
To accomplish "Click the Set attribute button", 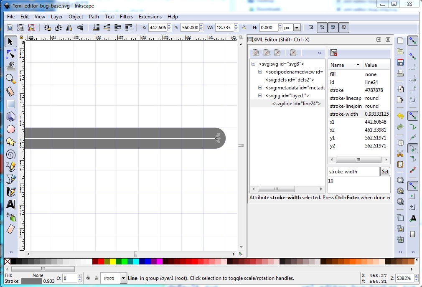I will (x=385, y=172).
